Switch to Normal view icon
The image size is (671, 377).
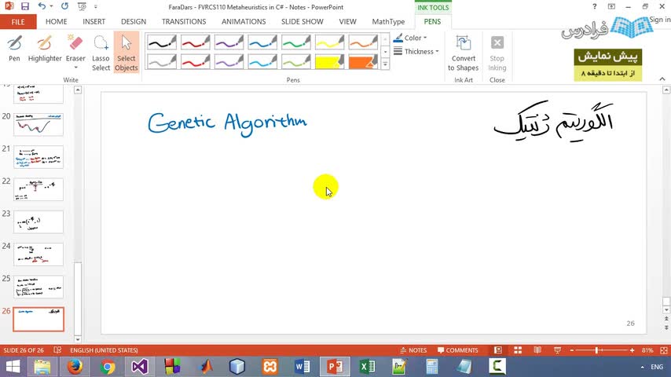497,350
